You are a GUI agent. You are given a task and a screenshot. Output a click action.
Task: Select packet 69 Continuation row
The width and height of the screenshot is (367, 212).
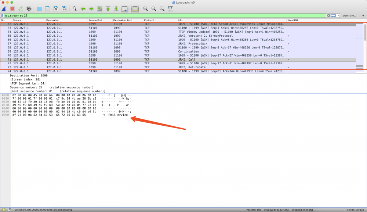(x=178, y=51)
